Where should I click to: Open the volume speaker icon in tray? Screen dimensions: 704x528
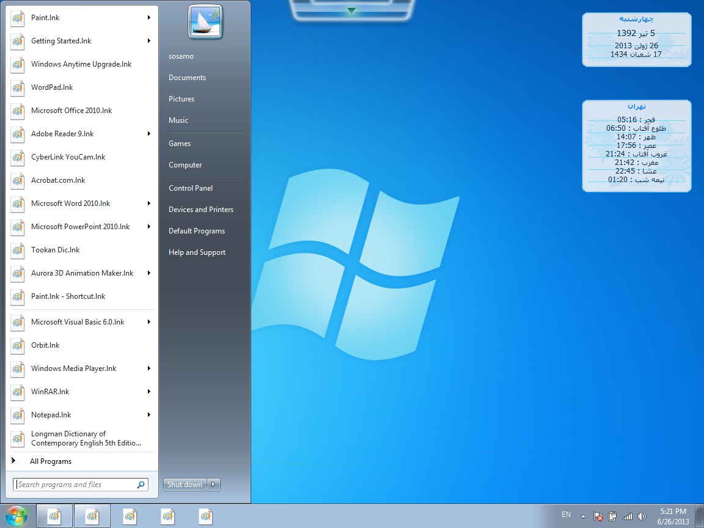click(x=641, y=516)
